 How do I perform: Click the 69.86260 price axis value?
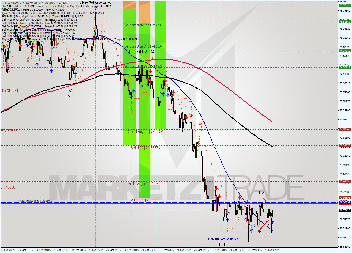point(345,246)
